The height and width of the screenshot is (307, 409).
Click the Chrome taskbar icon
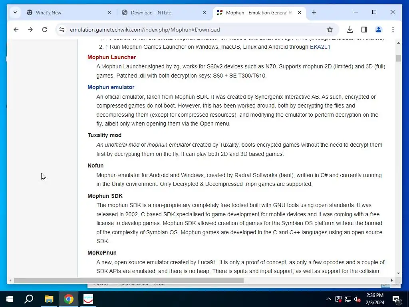pos(68,299)
